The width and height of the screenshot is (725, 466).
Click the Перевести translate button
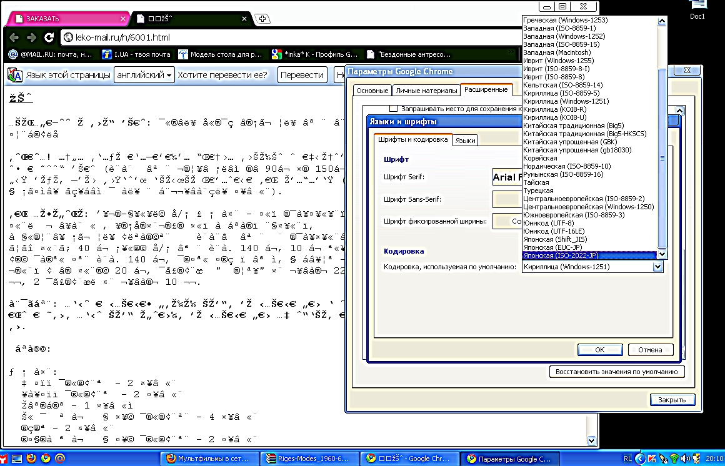302,76
